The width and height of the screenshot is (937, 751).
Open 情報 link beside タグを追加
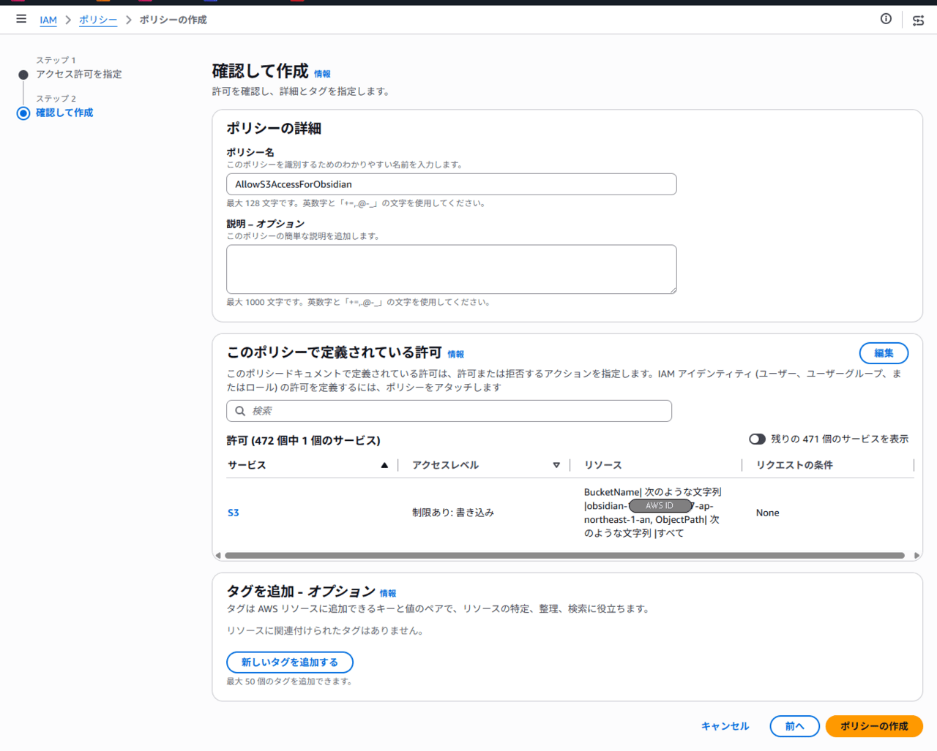(388, 593)
